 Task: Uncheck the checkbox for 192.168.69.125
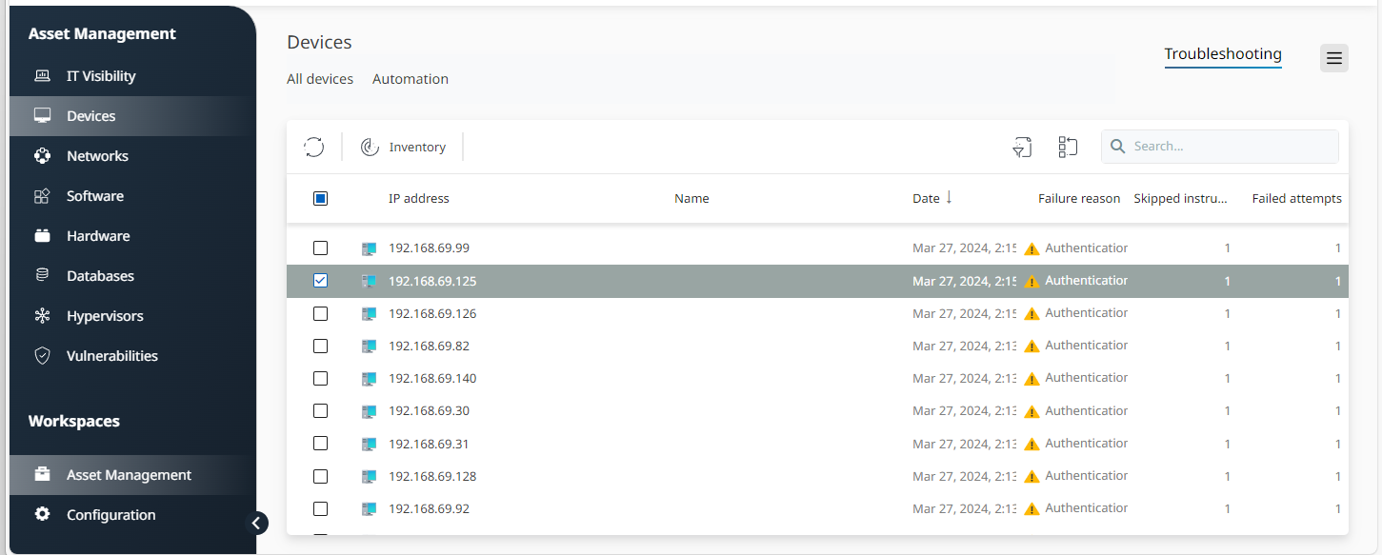[320, 281]
